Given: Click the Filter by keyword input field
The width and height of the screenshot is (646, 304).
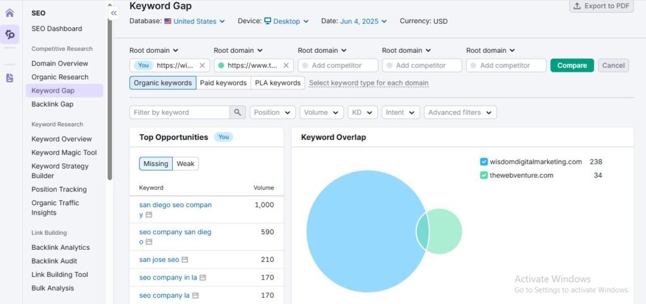Looking at the screenshot, I should click(x=179, y=112).
